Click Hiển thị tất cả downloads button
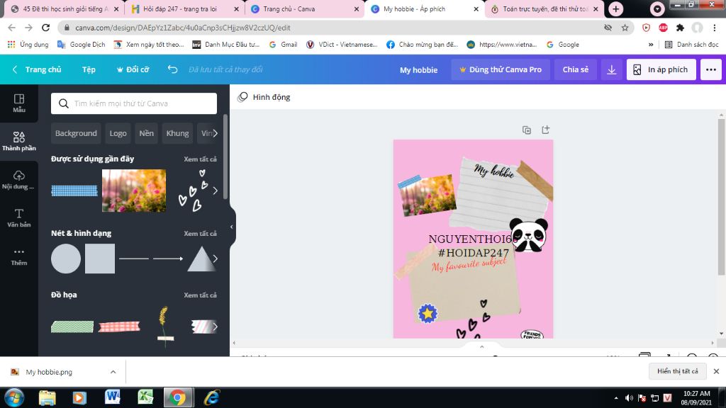The image size is (726, 408). (677, 371)
